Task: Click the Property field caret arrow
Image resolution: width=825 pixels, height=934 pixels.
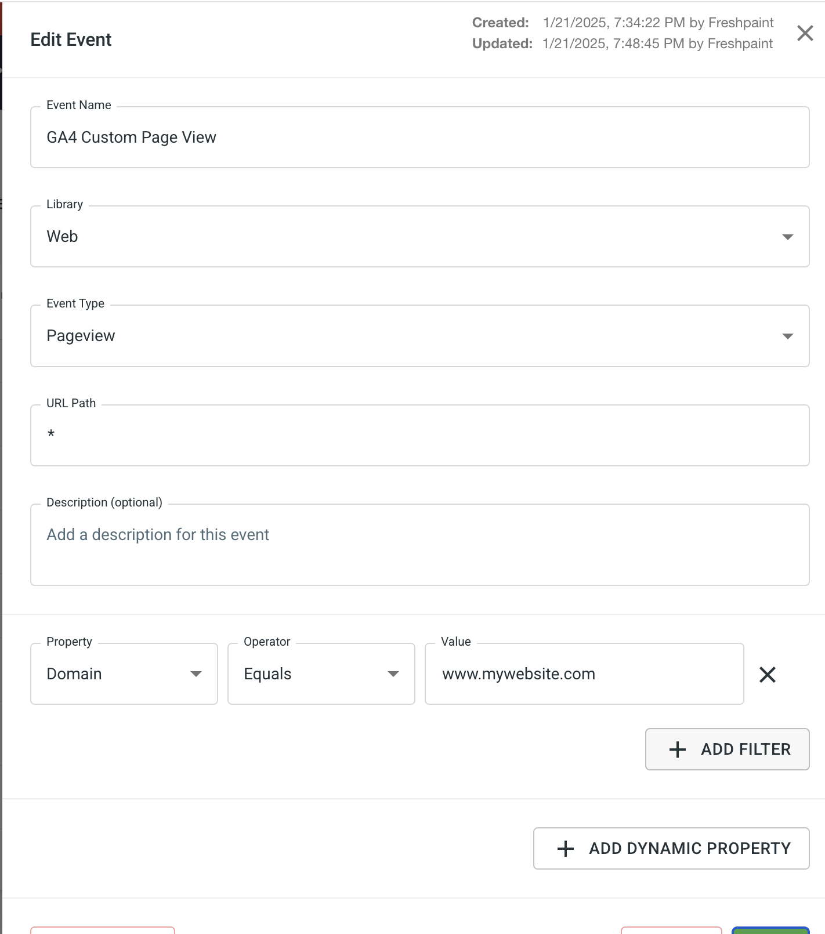Action: 196,674
